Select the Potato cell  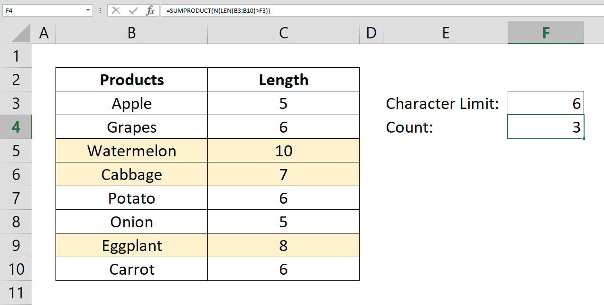[x=132, y=198]
